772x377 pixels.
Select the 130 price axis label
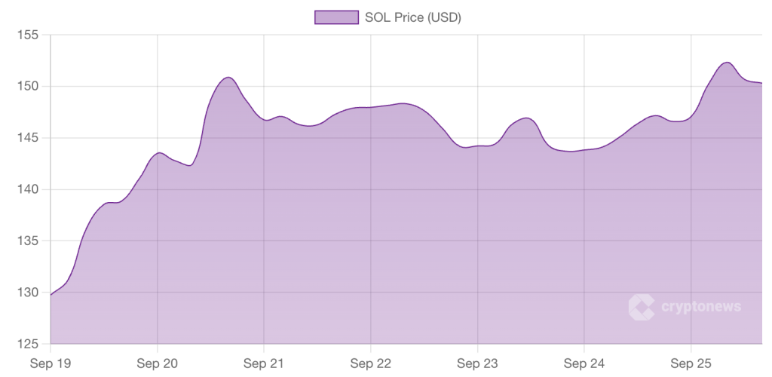[x=29, y=293]
